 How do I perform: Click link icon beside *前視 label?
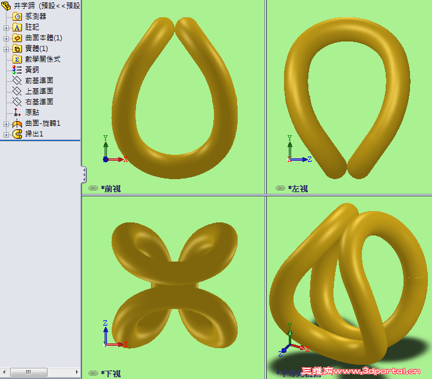[93, 188]
